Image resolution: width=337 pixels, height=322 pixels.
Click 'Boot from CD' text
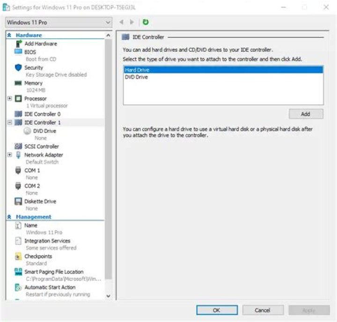pos(41,59)
